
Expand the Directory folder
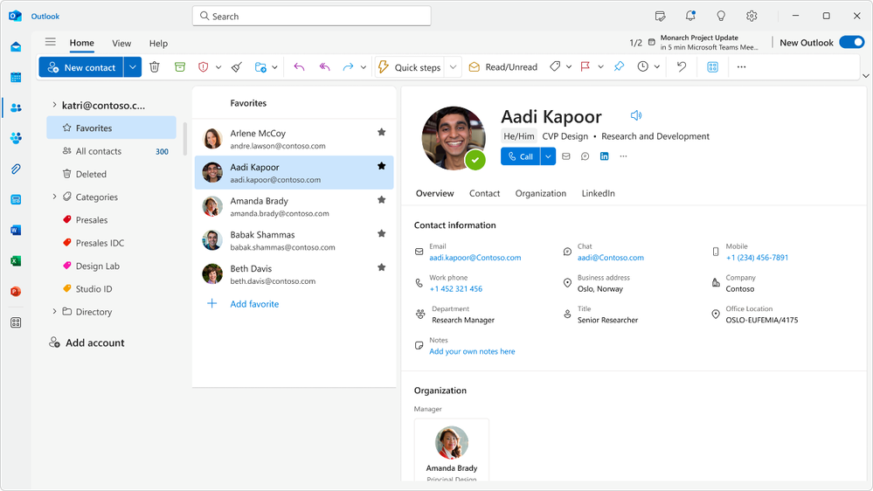click(54, 311)
